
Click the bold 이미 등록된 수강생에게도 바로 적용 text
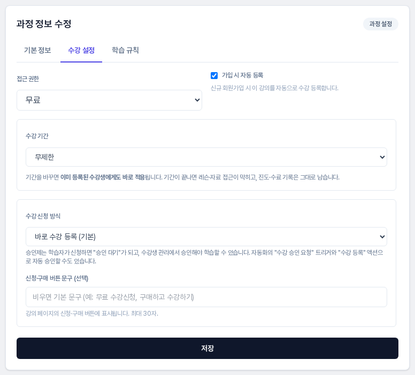tap(103, 177)
